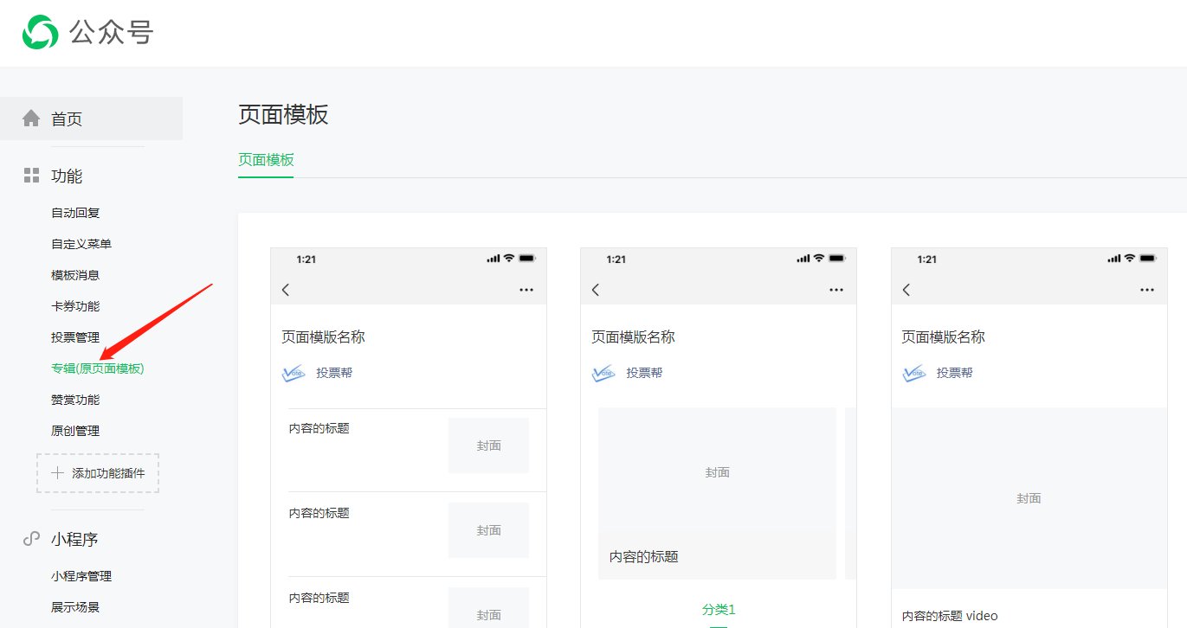Click the 投票帮 logo in the second template

point(604,373)
